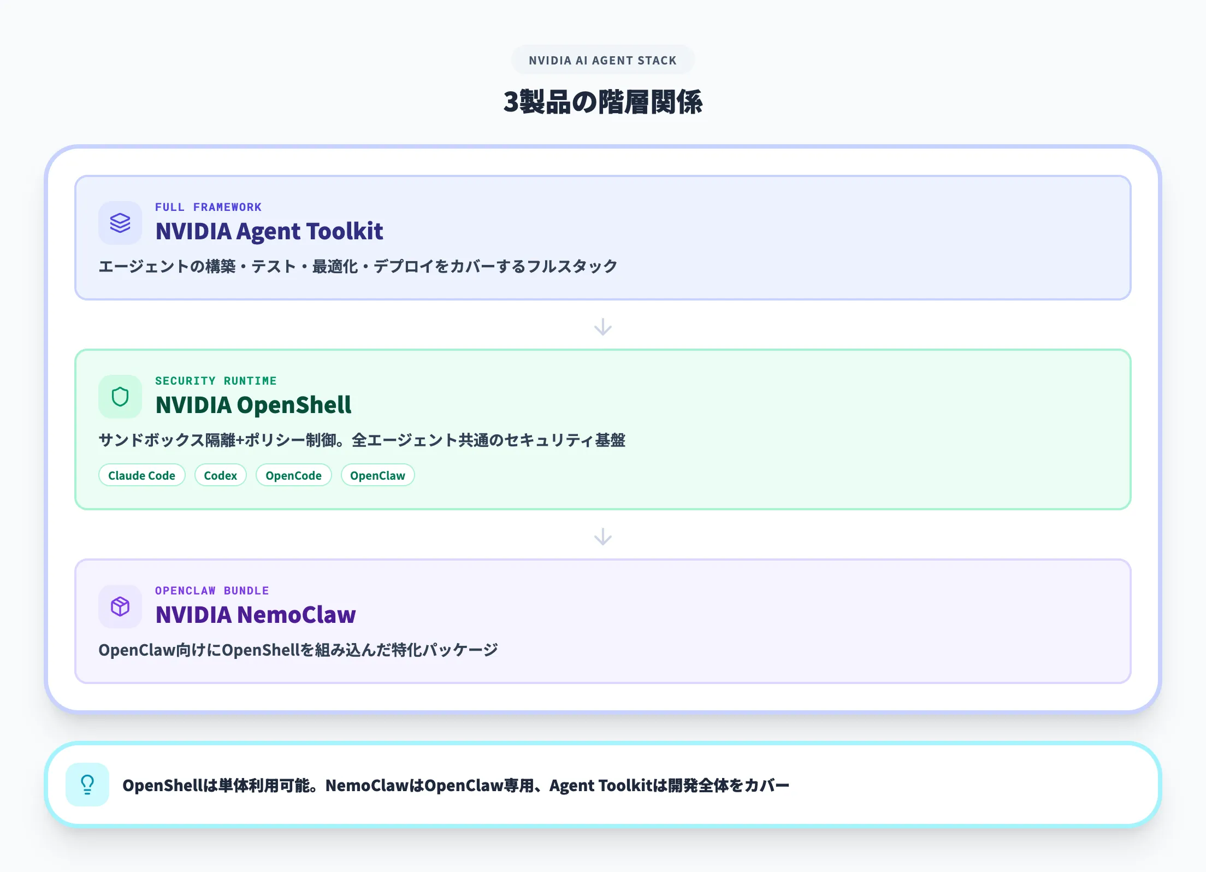The image size is (1206, 872).
Task: Toggle the Codex tag chip
Action: 220,475
